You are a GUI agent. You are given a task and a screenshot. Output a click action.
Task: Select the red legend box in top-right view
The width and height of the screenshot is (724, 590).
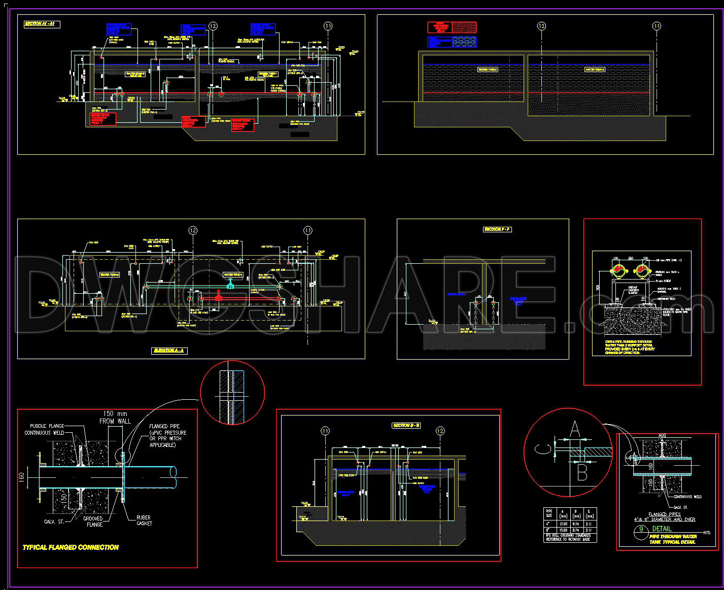(x=452, y=27)
